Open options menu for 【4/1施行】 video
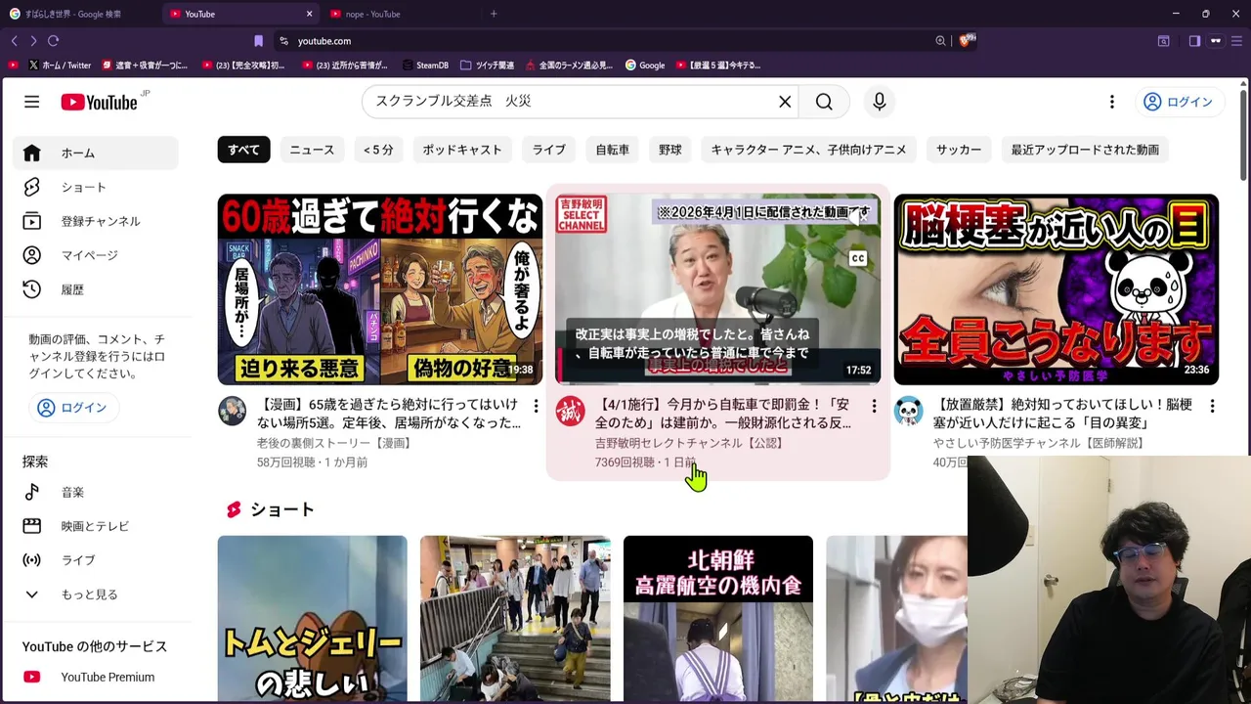Image resolution: width=1251 pixels, height=704 pixels. tap(874, 406)
